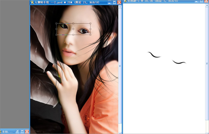Restore the minimized 未标... window
The height and width of the screenshot is (134, 209).
click(17, 132)
